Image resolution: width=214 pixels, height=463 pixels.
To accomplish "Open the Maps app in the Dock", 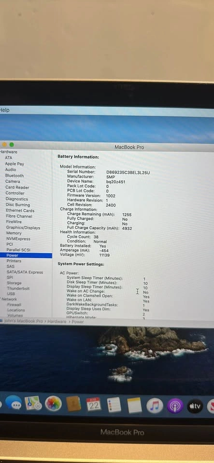I will click(33, 403).
